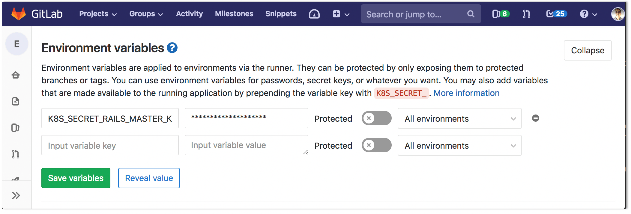Toggle Protected for K8S_SECRET_RAILS_MASTER_K variable
631x214 pixels.
click(x=376, y=118)
